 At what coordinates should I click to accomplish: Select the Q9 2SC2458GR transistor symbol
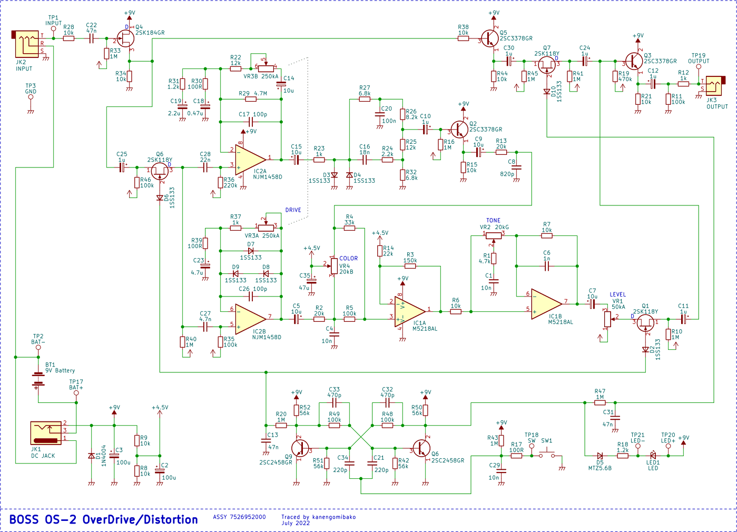point(301,448)
